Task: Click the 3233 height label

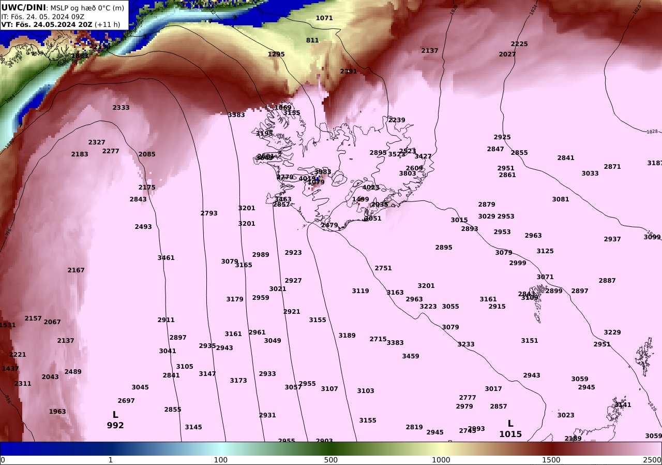Action: [466, 344]
